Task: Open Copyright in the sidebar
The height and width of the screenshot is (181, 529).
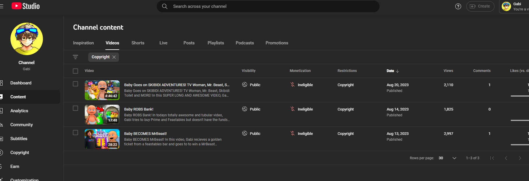Action: [x=30, y=153]
